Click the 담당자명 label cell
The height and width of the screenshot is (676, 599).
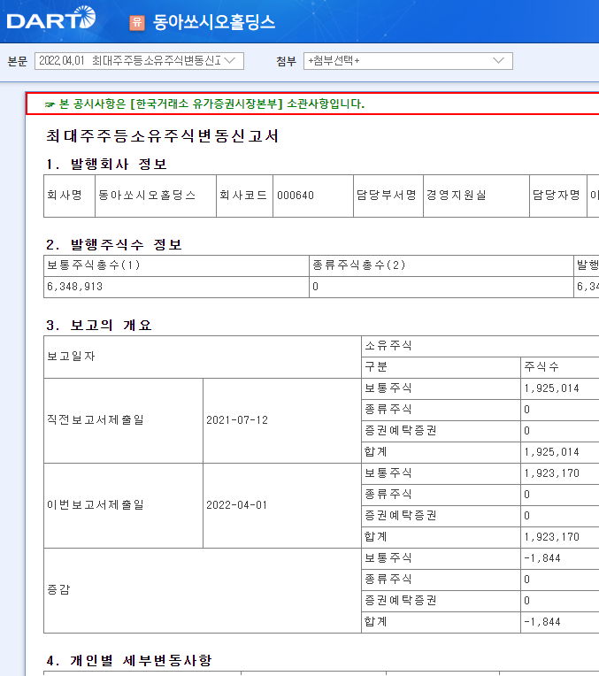pos(558,196)
